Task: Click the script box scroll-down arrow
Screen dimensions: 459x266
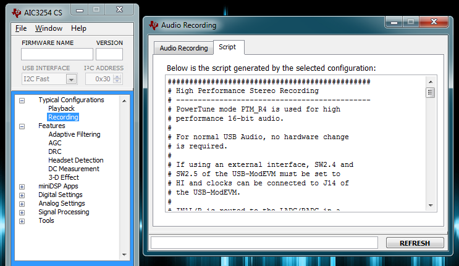Action: pos(431,205)
